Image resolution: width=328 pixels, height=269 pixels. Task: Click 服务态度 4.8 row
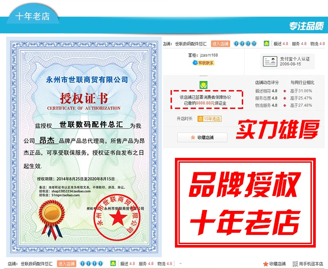tap(266, 98)
